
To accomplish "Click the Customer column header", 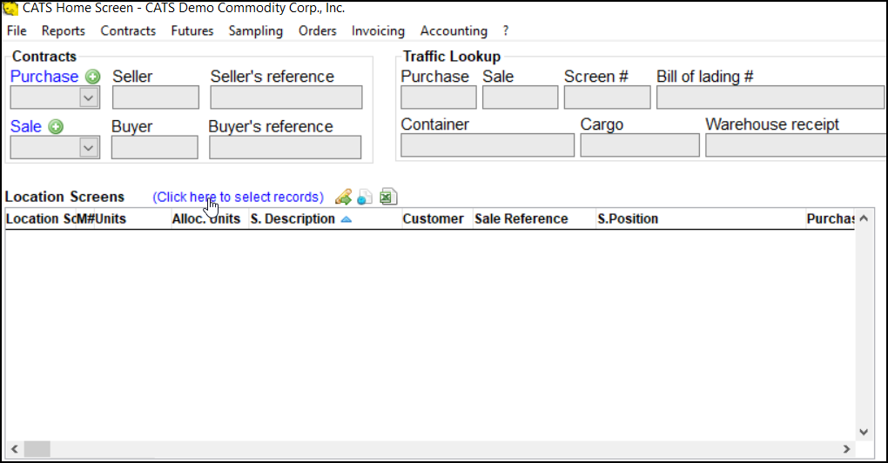I will tap(437, 219).
